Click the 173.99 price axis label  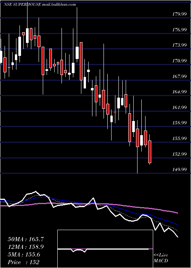(x=179, y=45)
